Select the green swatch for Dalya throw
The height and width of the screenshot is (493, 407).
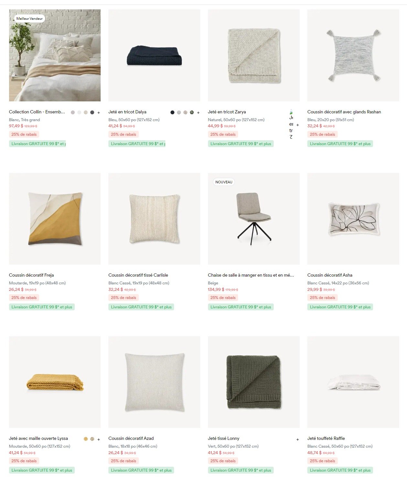click(192, 112)
